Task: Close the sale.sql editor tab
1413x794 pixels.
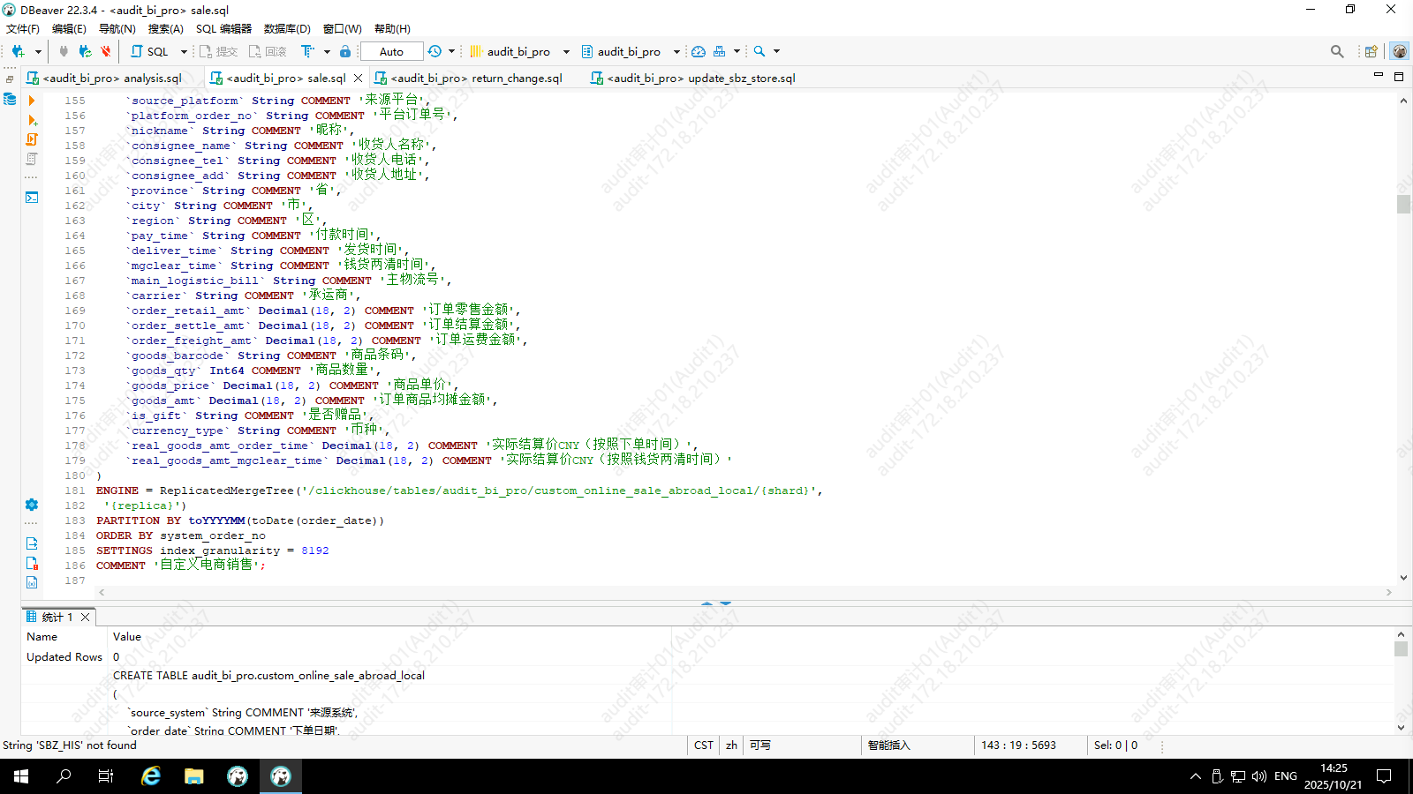Action: (x=358, y=79)
